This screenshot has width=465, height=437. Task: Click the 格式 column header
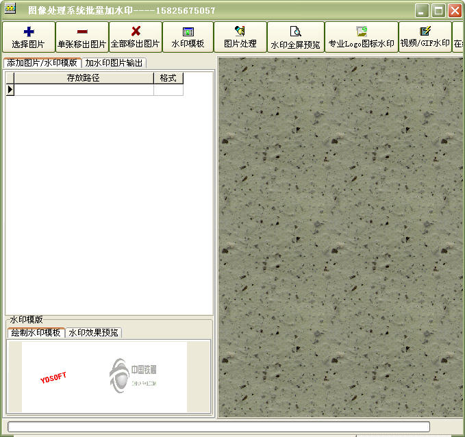tap(168, 78)
